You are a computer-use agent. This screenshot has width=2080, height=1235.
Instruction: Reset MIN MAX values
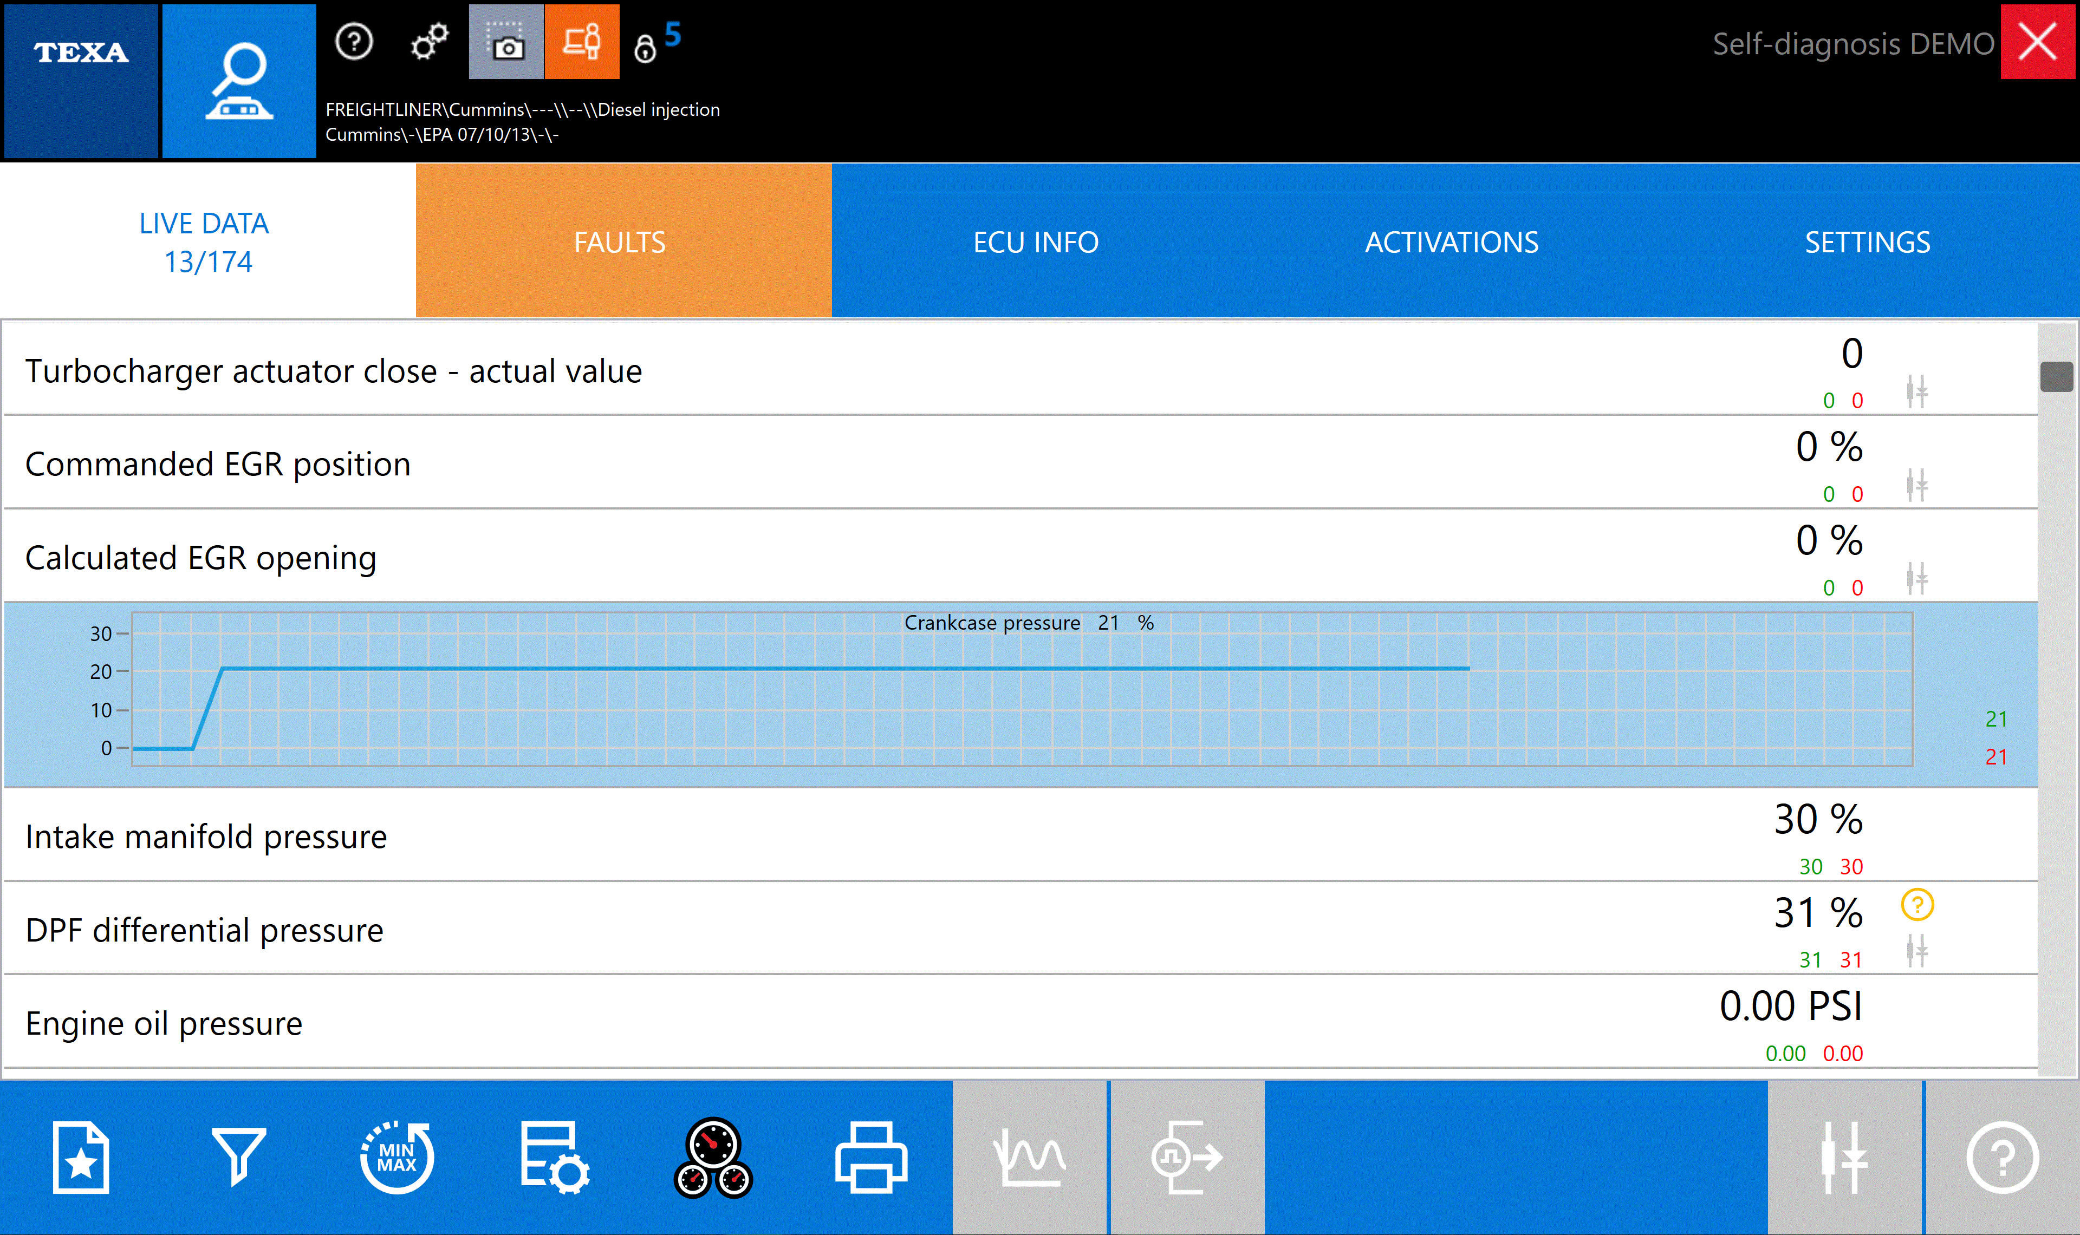pos(397,1158)
